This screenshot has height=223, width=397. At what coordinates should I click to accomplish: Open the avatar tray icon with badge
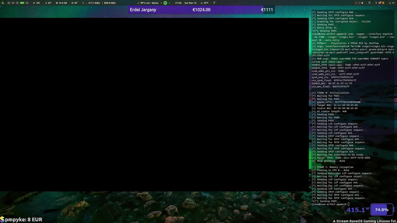pyautogui.click(x=380, y=3)
